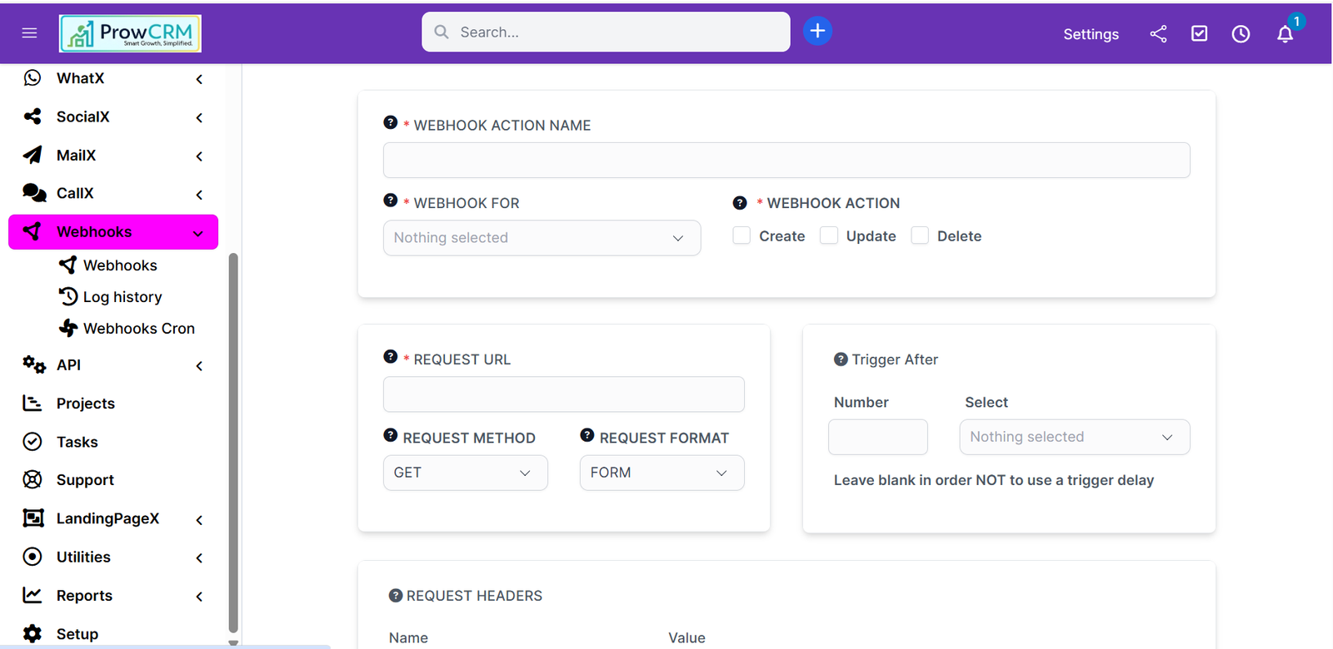Click the help icon beside Trigger After
This screenshot has width=1333, height=649.
(841, 359)
